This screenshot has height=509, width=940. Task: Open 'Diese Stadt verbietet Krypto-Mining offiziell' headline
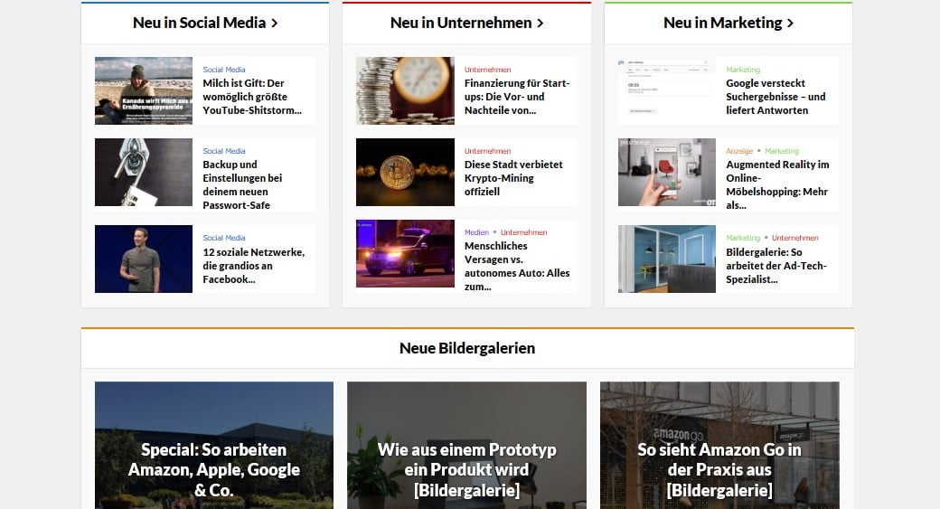pos(513,178)
